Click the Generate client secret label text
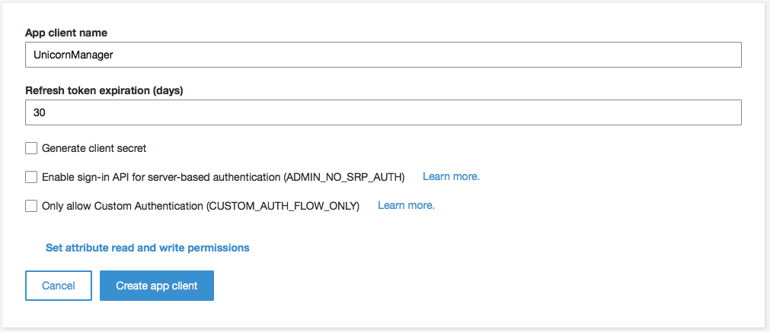Screen dimensions: 770x332 coord(94,148)
